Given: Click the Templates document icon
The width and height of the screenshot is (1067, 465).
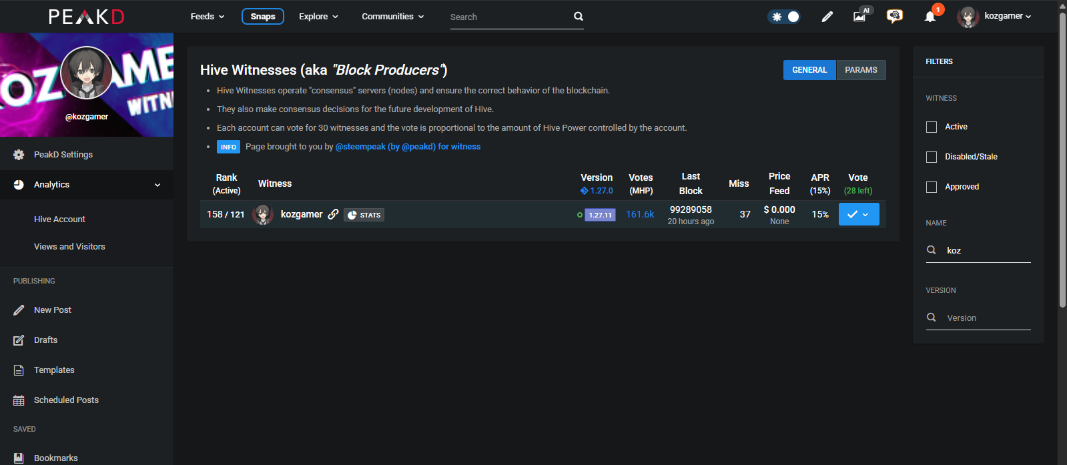Looking at the screenshot, I should click(19, 370).
